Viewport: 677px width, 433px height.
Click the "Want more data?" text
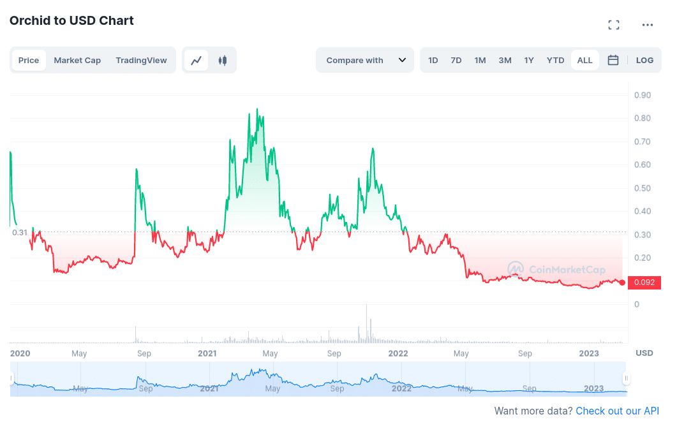click(533, 411)
